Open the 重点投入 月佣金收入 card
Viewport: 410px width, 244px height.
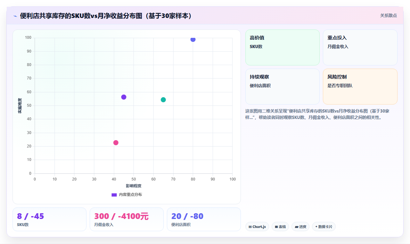pyautogui.click(x=360, y=47)
